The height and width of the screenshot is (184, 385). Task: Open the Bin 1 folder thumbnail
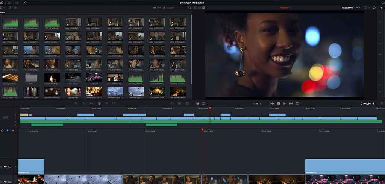(x=31, y=78)
